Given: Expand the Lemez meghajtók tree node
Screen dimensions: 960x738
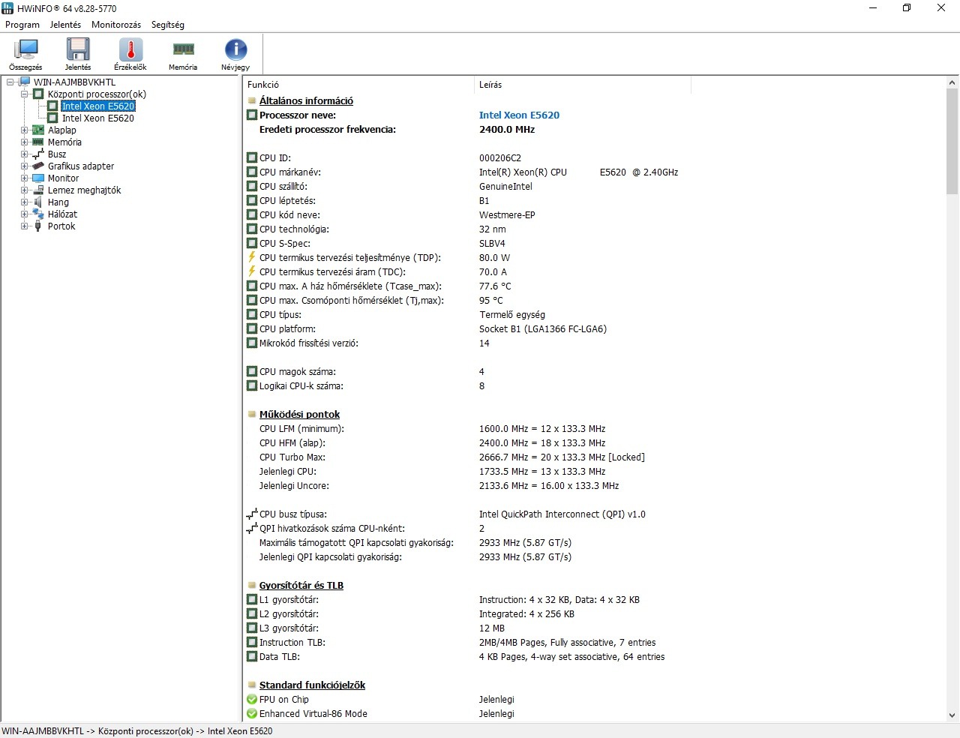Looking at the screenshot, I should click(24, 190).
